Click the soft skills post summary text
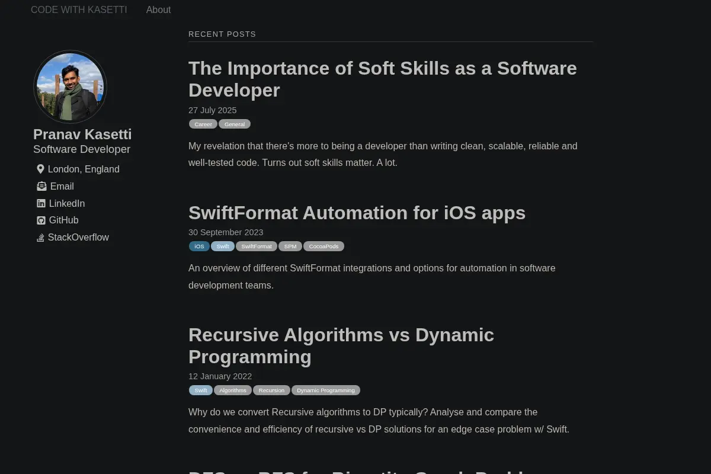The image size is (711, 474). coord(383,154)
